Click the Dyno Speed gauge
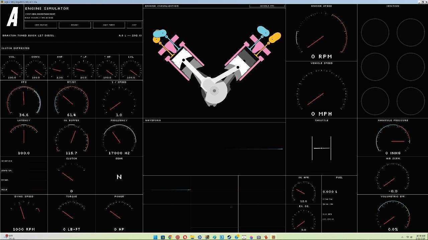 pyautogui.click(x=24, y=213)
